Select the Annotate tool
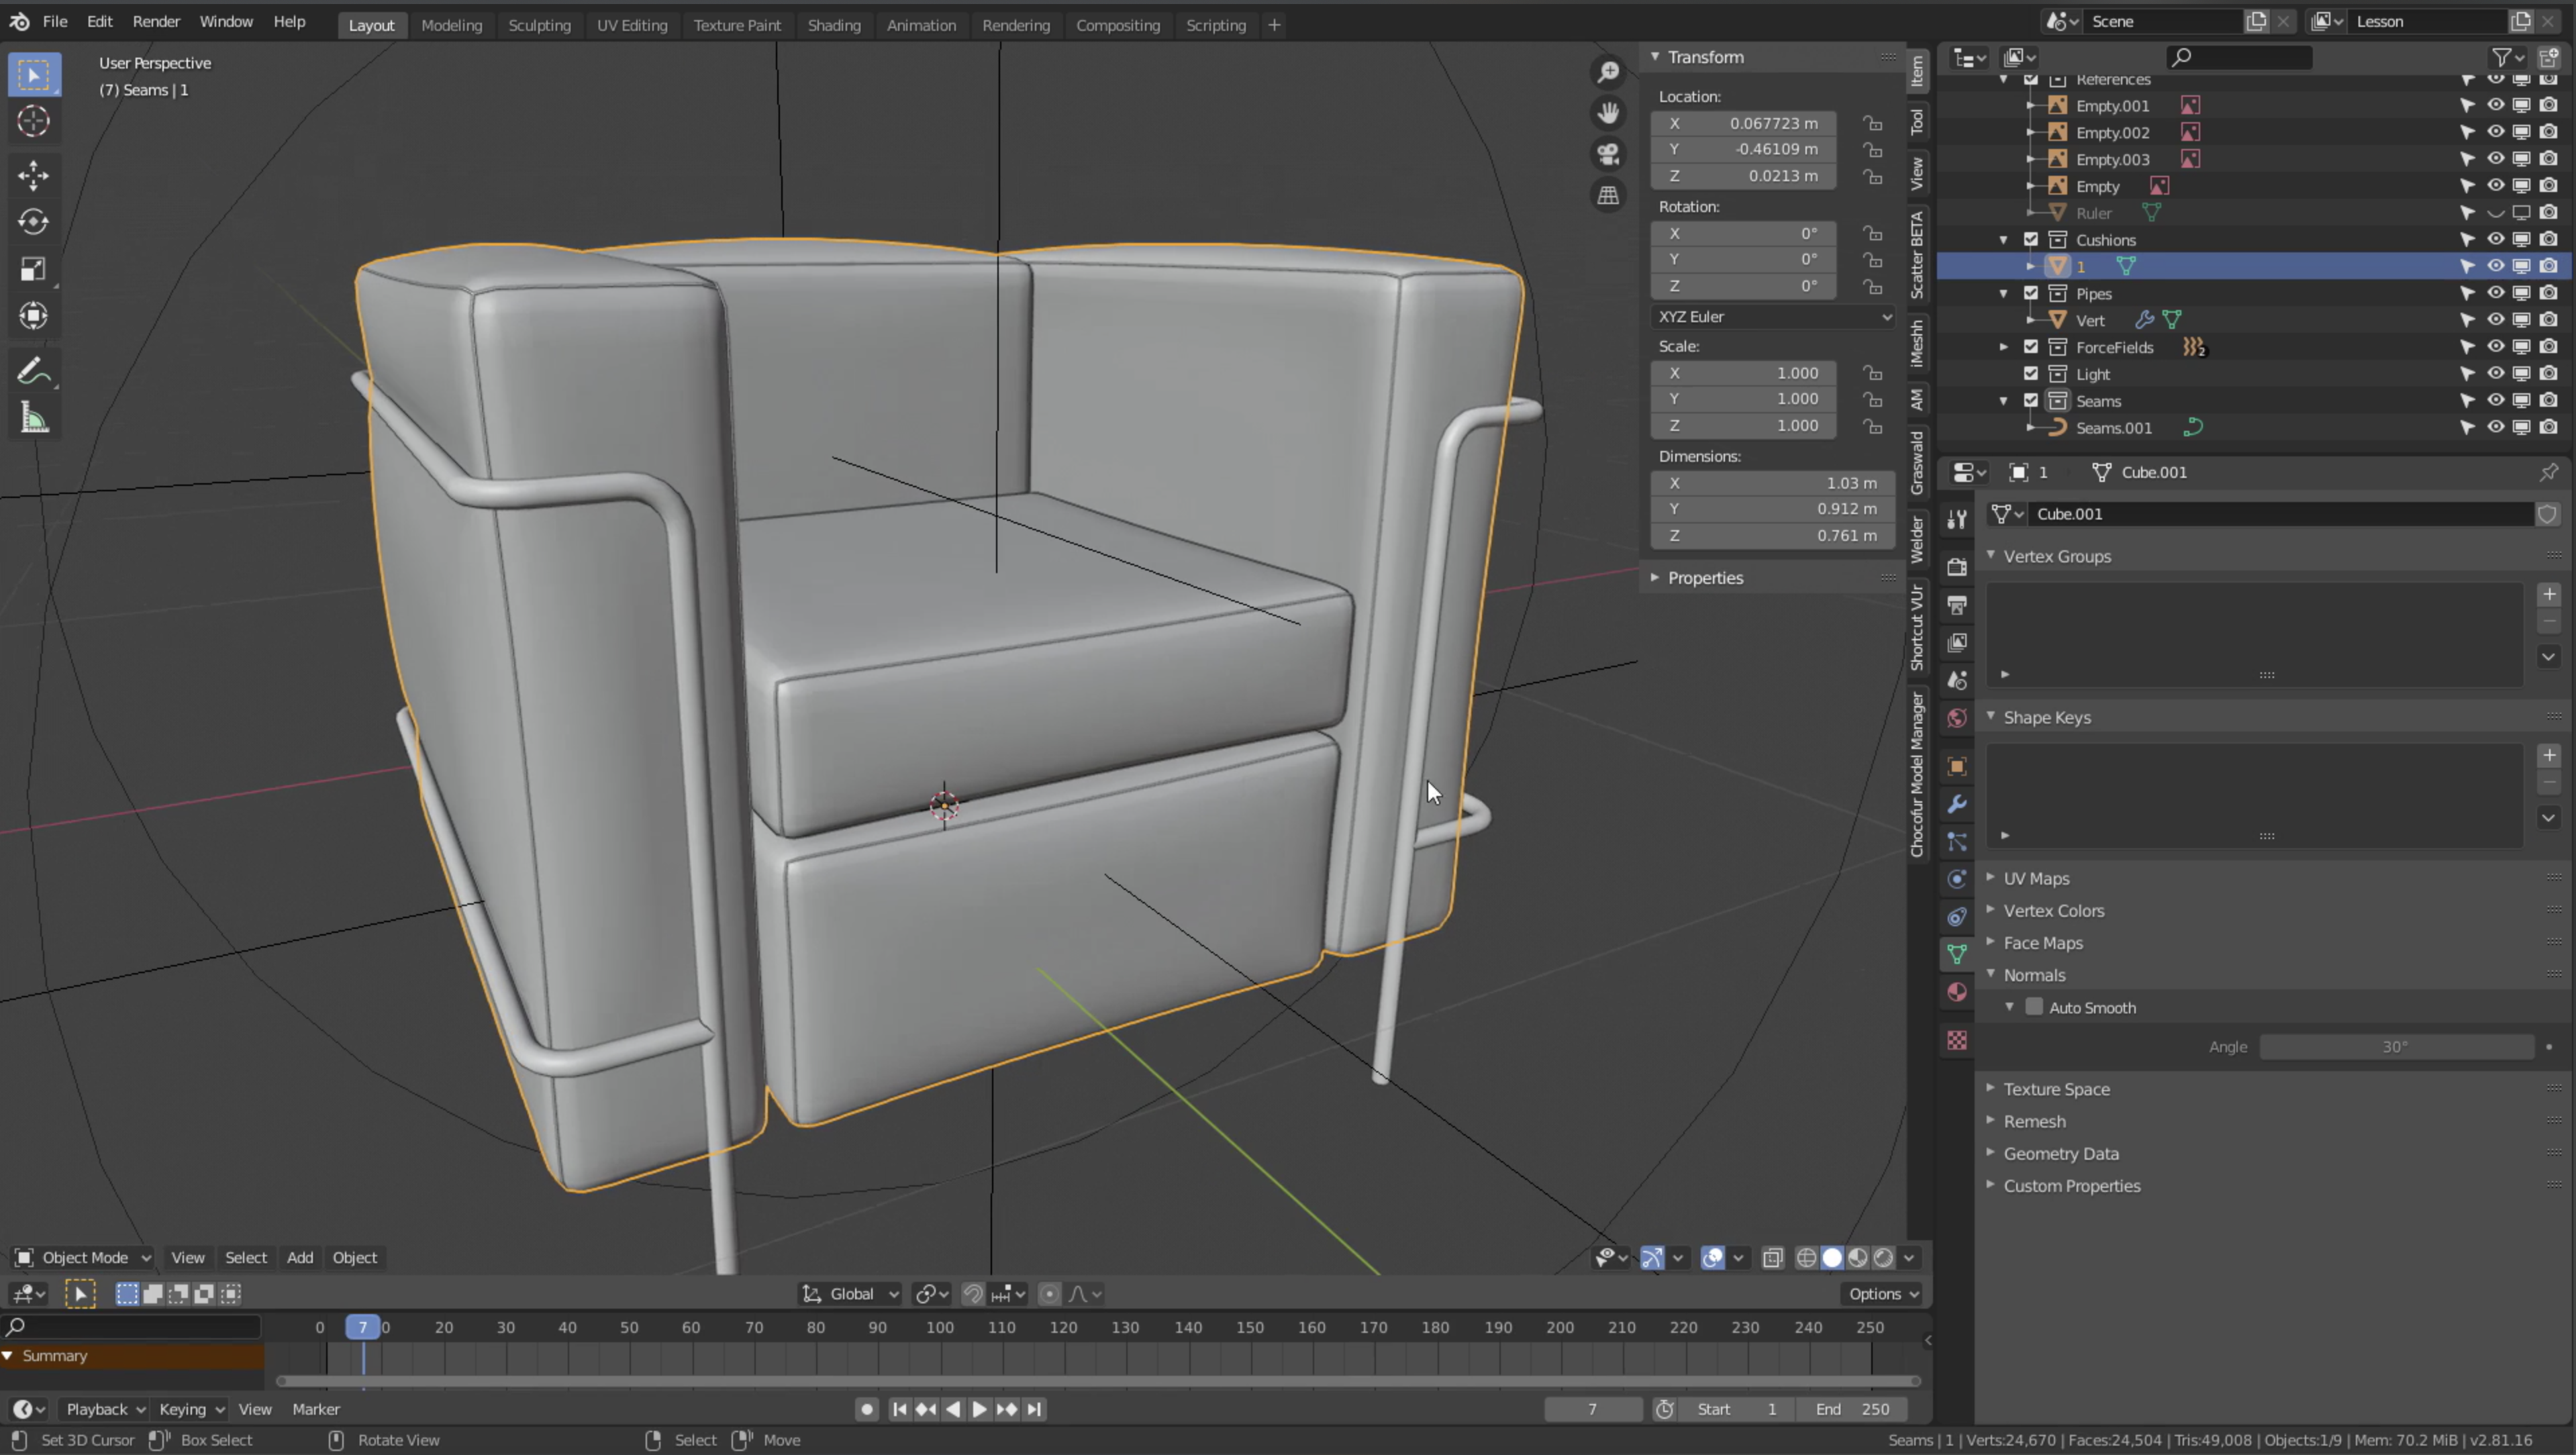 point(33,371)
